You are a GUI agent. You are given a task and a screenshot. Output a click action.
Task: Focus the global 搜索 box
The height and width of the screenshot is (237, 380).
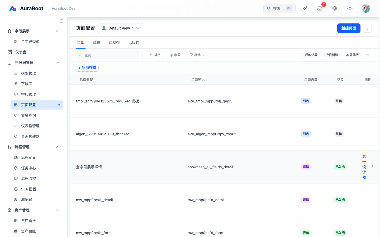tap(279, 8)
